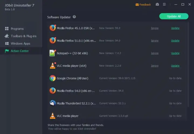Click the Notepad++ icon
Screen dimensions: 194x134
coord(53,53)
